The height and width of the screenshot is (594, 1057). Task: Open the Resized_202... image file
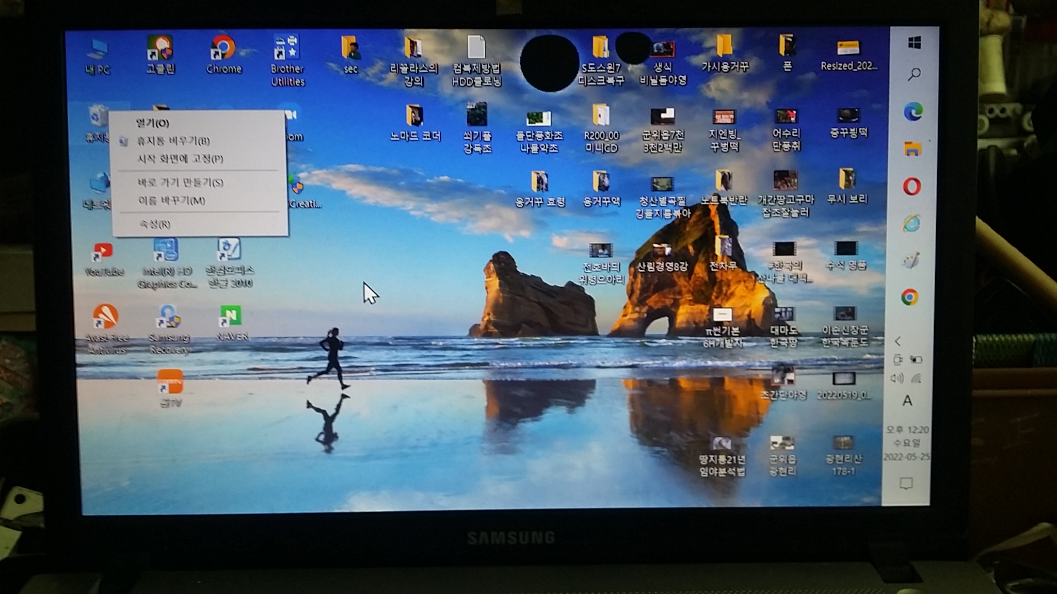coord(849,55)
